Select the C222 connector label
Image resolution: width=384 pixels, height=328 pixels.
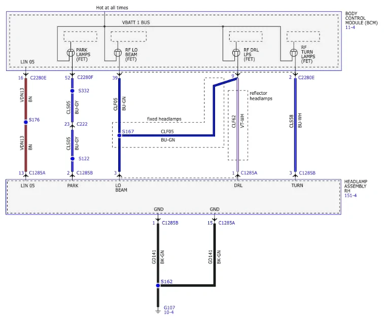(x=82, y=124)
